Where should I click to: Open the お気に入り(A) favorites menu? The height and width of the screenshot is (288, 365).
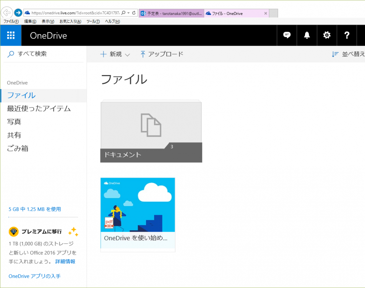point(70,21)
